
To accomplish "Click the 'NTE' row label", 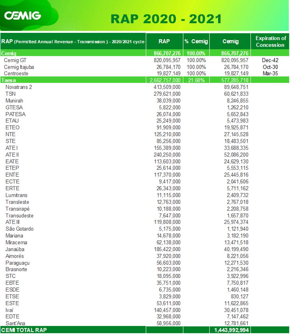I will 10,135.
